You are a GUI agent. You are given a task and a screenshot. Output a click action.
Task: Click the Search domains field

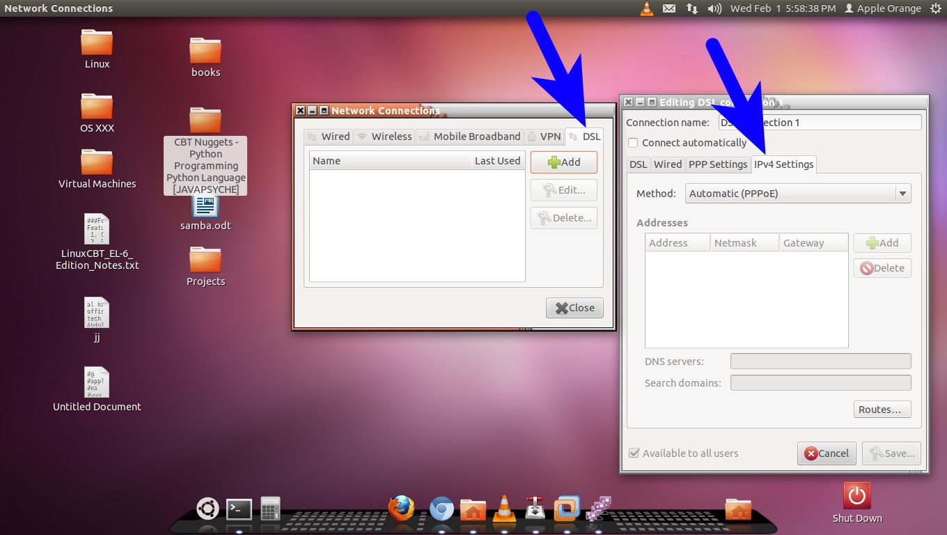[820, 382]
